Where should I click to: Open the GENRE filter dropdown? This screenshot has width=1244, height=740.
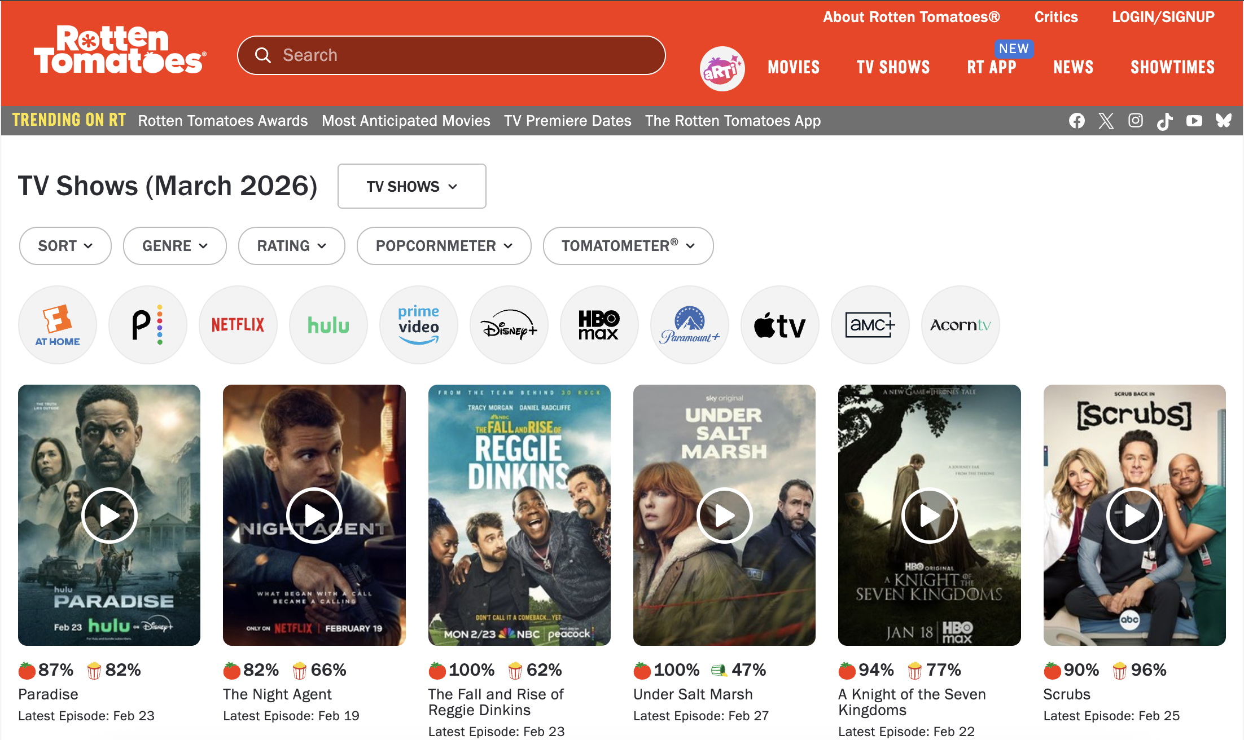174,246
